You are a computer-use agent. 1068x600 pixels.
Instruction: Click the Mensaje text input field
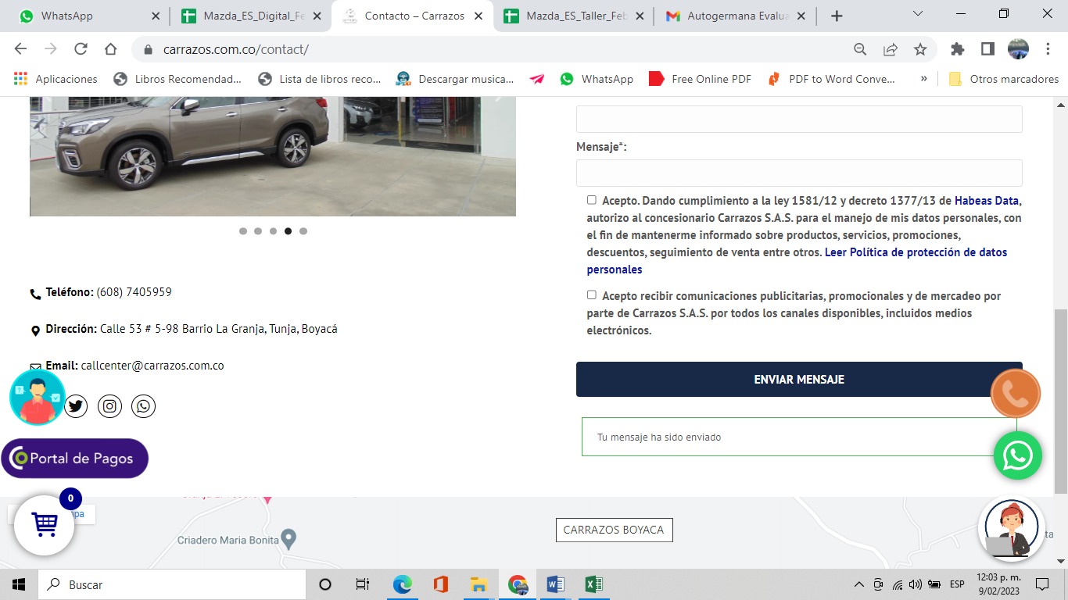(799, 173)
